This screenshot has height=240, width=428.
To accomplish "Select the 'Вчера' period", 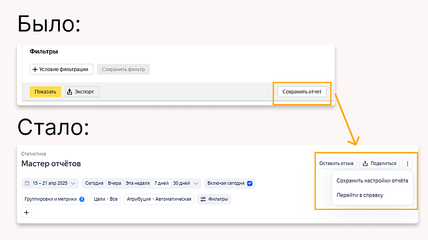I will tap(115, 183).
